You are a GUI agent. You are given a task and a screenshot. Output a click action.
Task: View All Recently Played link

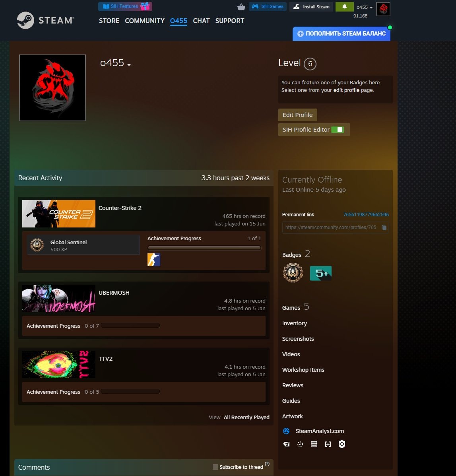[x=246, y=417]
